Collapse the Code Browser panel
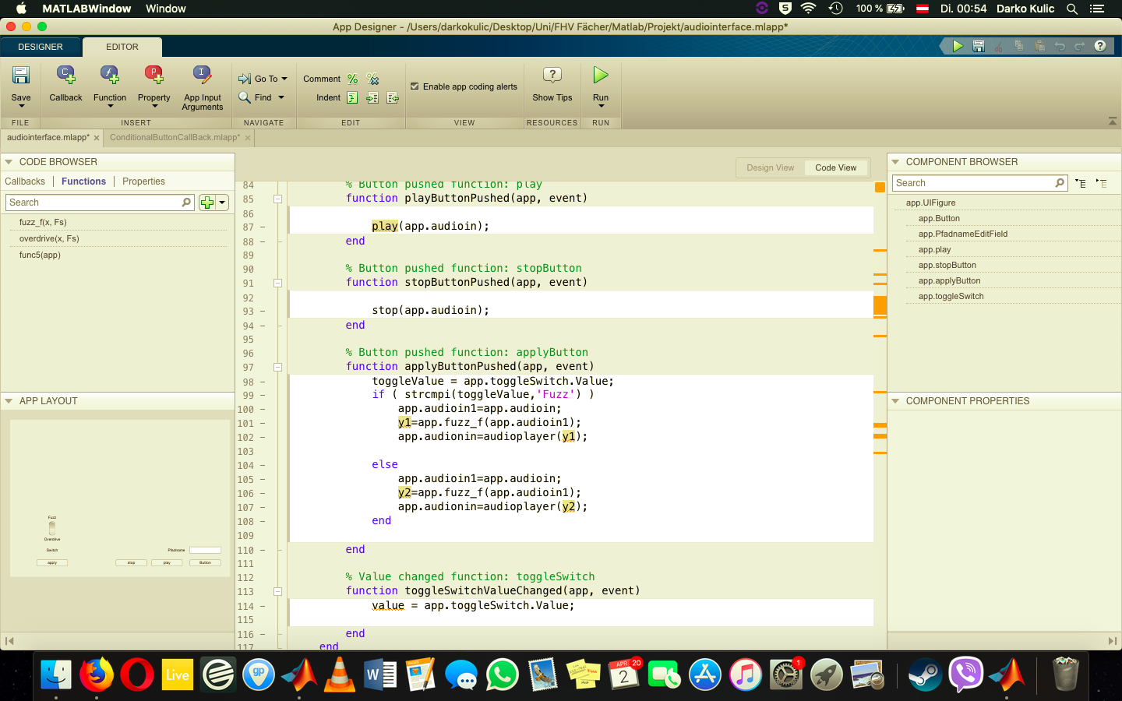1122x701 pixels. [x=9, y=162]
